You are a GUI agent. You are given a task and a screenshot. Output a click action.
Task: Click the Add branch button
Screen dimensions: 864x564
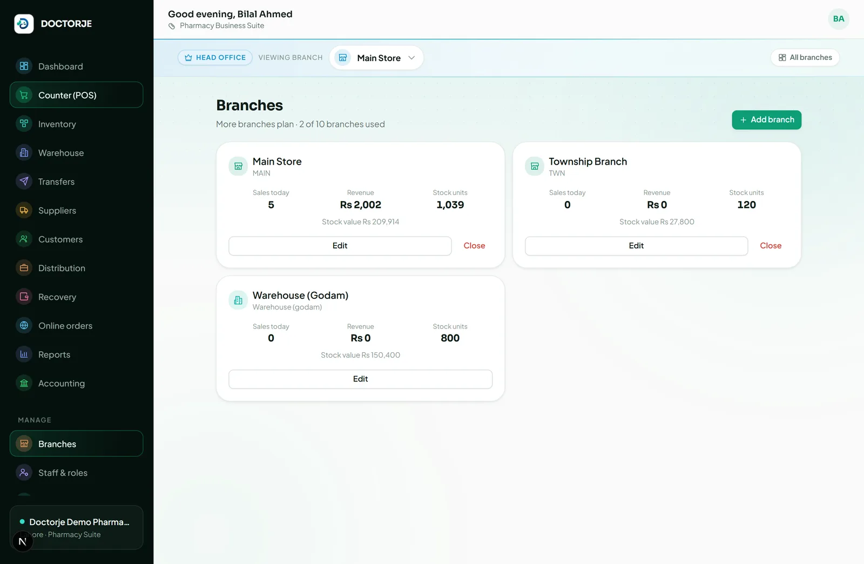[x=766, y=120]
